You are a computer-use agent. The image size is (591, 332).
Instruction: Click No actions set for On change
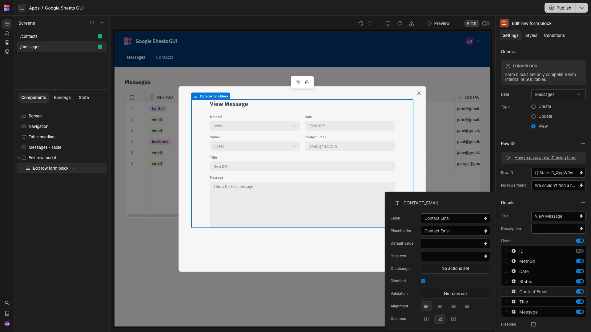(x=455, y=268)
